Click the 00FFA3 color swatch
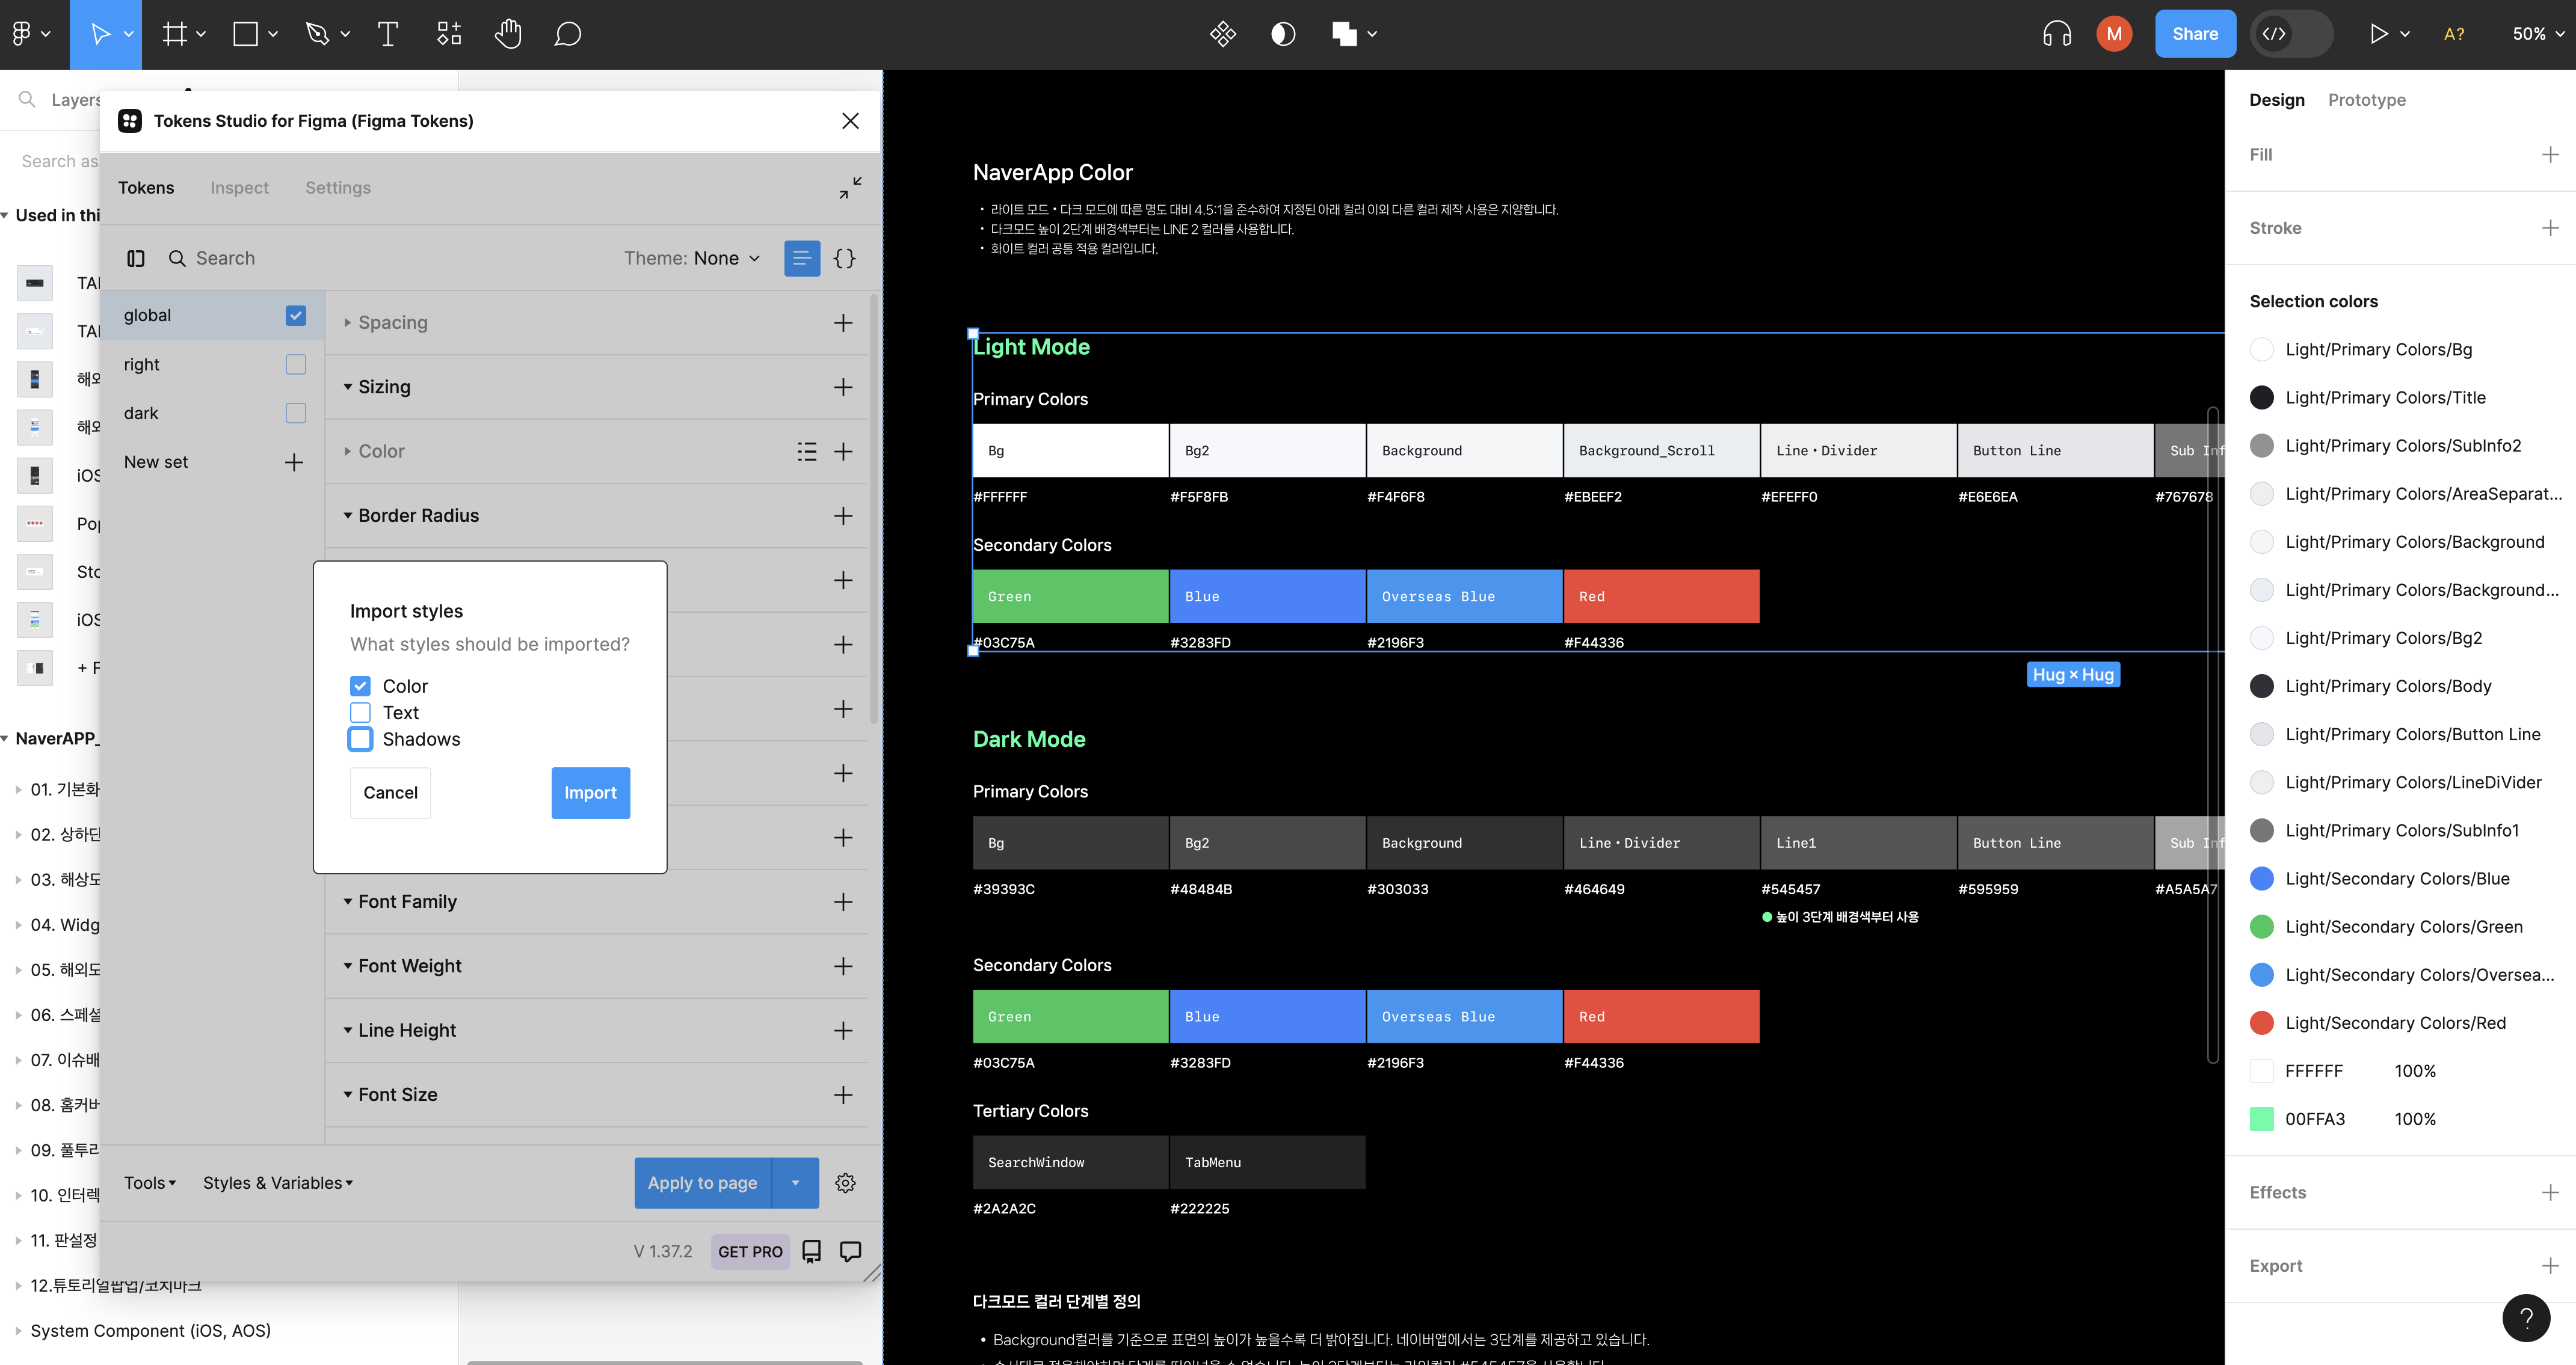This screenshot has height=1365, width=2576. tap(2262, 1120)
